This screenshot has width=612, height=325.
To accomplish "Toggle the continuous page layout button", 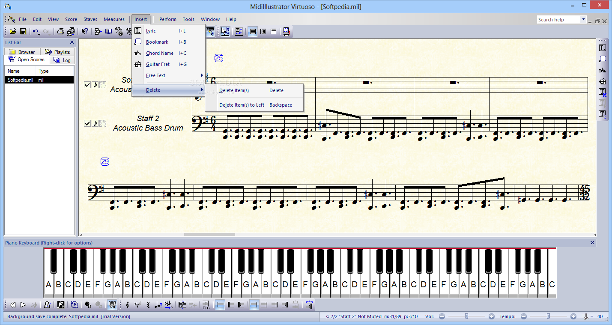I will coord(253,31).
